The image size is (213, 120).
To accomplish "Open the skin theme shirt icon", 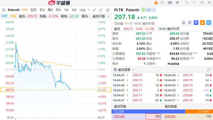I will click(x=177, y=3).
